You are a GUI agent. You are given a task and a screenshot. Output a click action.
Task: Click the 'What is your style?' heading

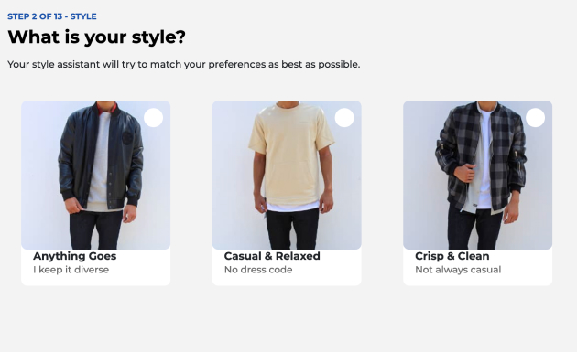96,37
